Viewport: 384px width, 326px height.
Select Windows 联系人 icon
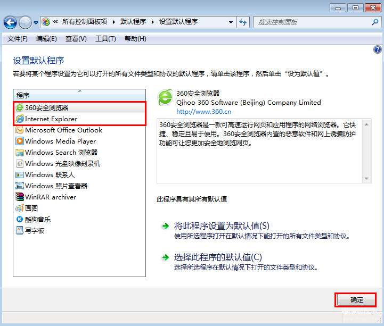point(20,174)
